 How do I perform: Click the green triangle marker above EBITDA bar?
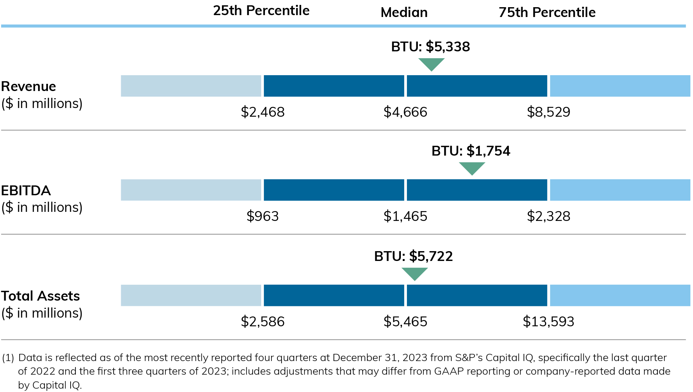[x=472, y=168]
